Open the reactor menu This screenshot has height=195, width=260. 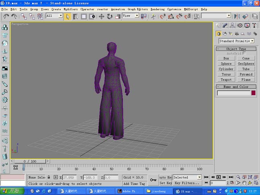103,9
